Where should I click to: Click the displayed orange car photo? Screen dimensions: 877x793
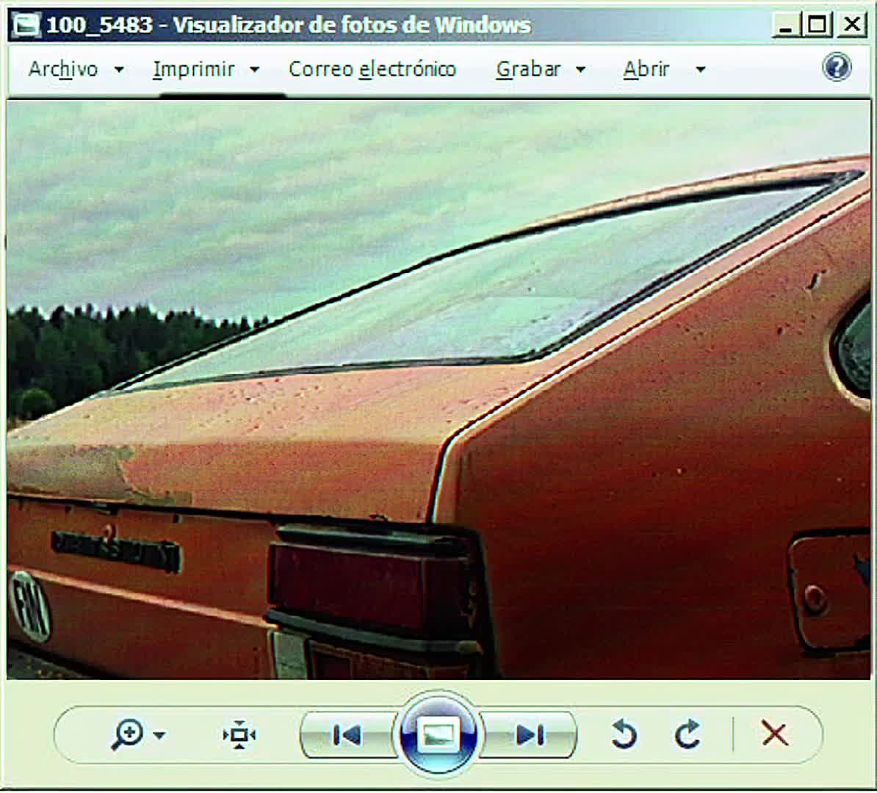pos(438,389)
